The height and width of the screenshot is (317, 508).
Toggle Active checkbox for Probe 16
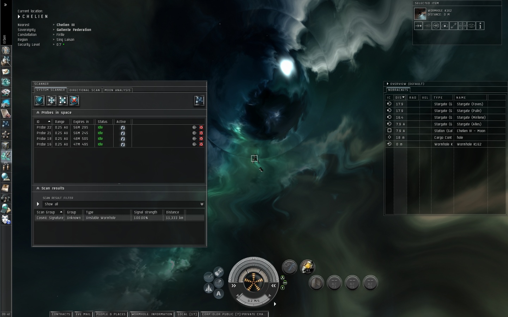(x=123, y=144)
